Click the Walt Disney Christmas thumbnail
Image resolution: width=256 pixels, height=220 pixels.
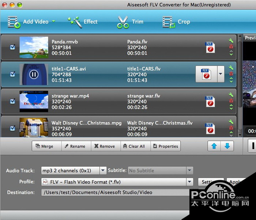(34, 127)
